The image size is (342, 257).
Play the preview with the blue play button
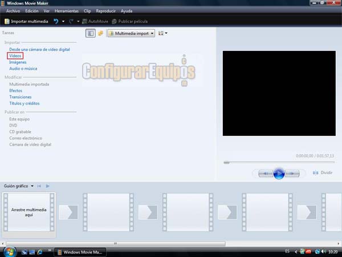279,174
